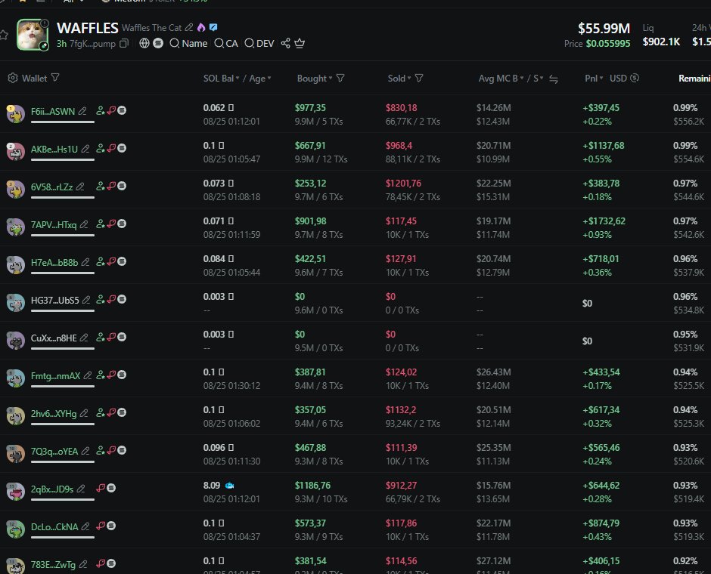Screen dimensions: 711x574
Task: Search token by Name
Action: tap(188, 44)
